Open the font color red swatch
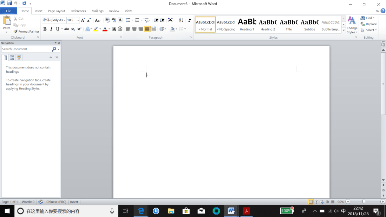The height and width of the screenshot is (217, 386). point(104,29)
